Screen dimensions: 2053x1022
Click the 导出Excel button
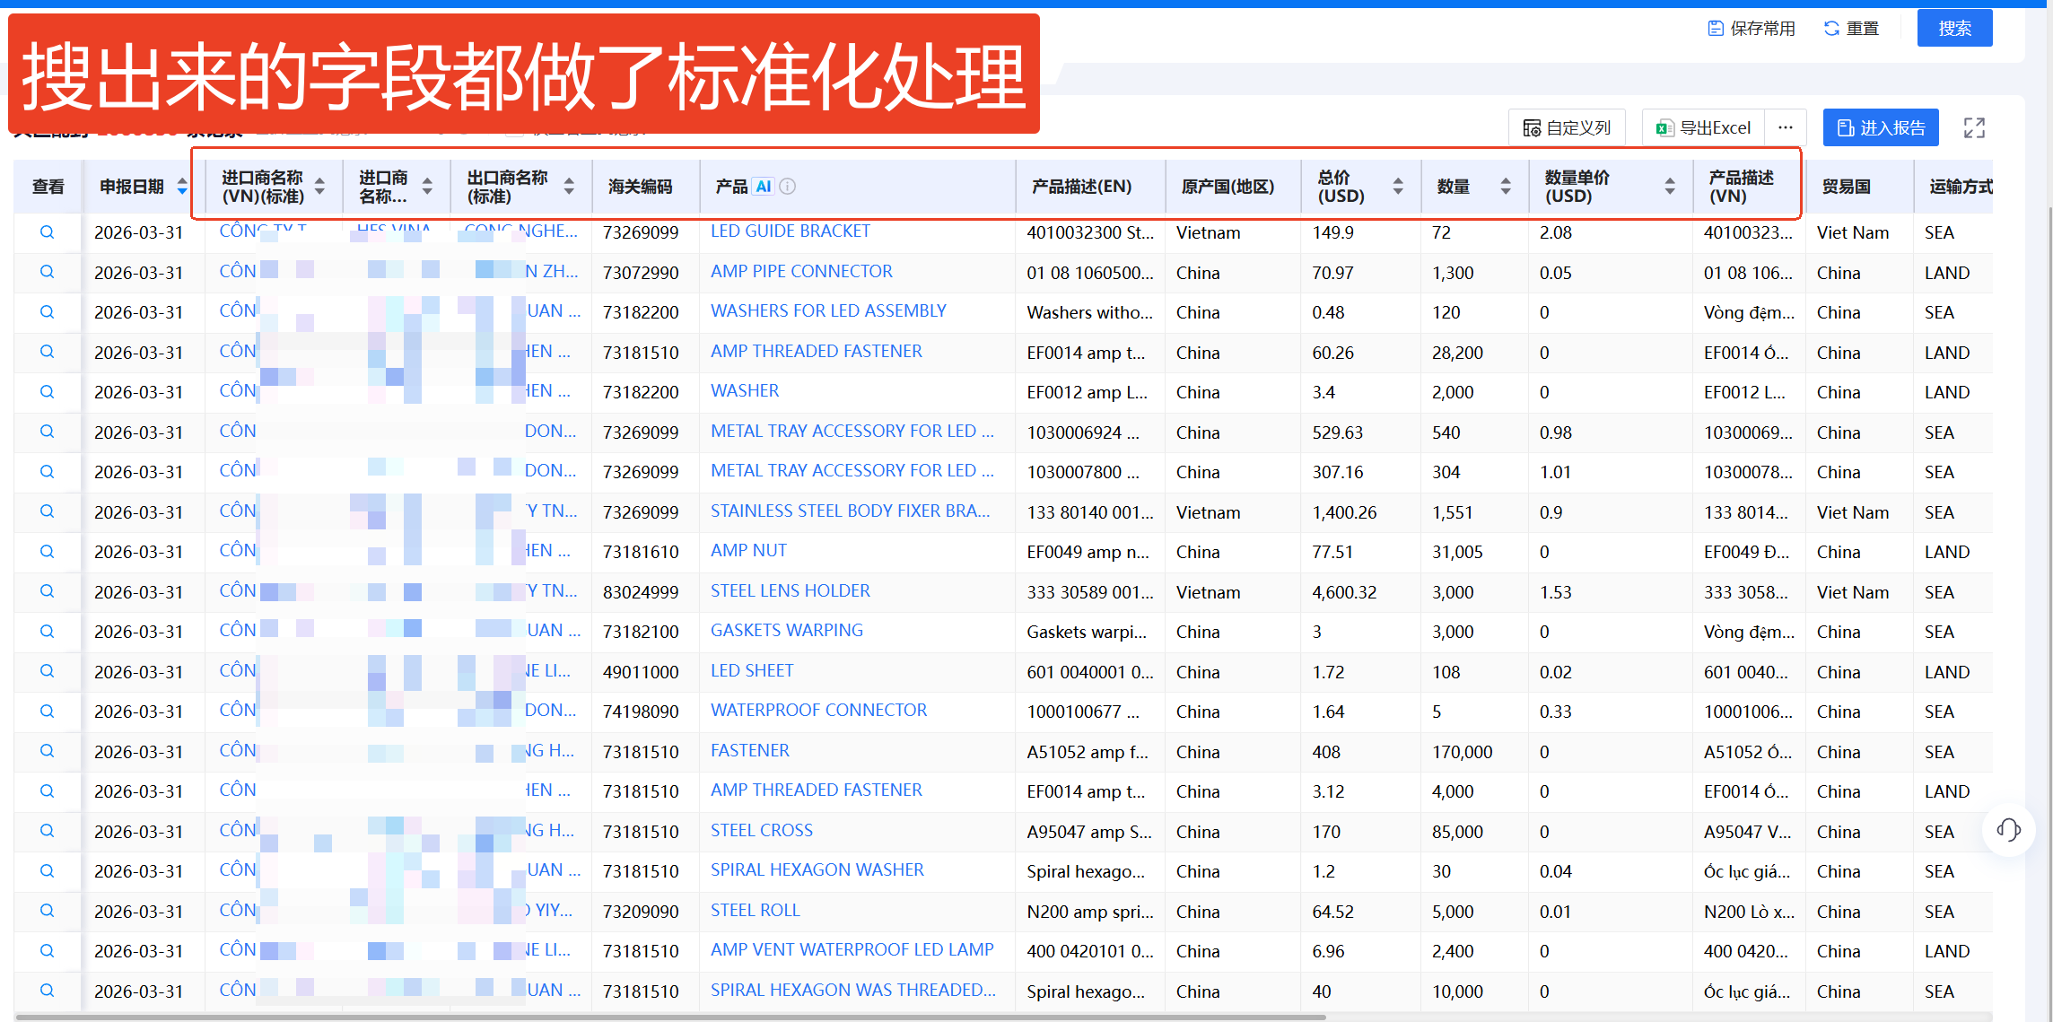(x=1703, y=128)
